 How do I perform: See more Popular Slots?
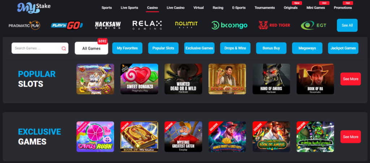[x=350, y=79]
